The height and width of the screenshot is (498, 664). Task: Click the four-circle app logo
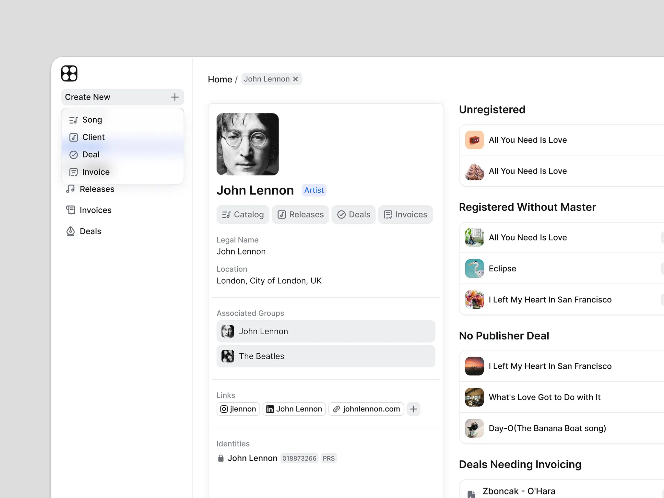[69, 73]
